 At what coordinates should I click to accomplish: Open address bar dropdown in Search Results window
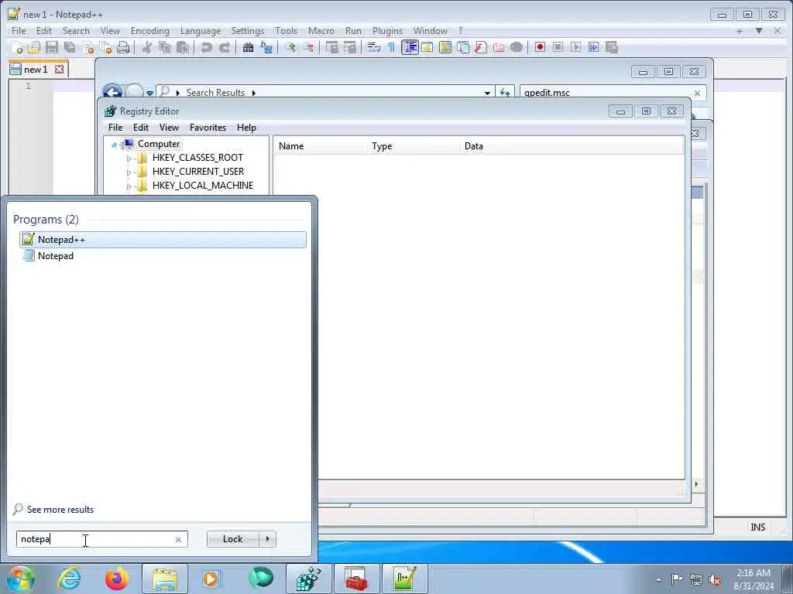click(x=487, y=93)
